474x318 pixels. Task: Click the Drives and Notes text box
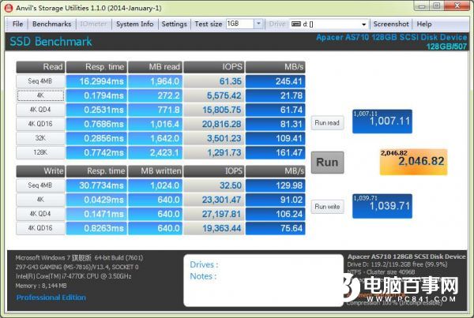(x=263, y=280)
